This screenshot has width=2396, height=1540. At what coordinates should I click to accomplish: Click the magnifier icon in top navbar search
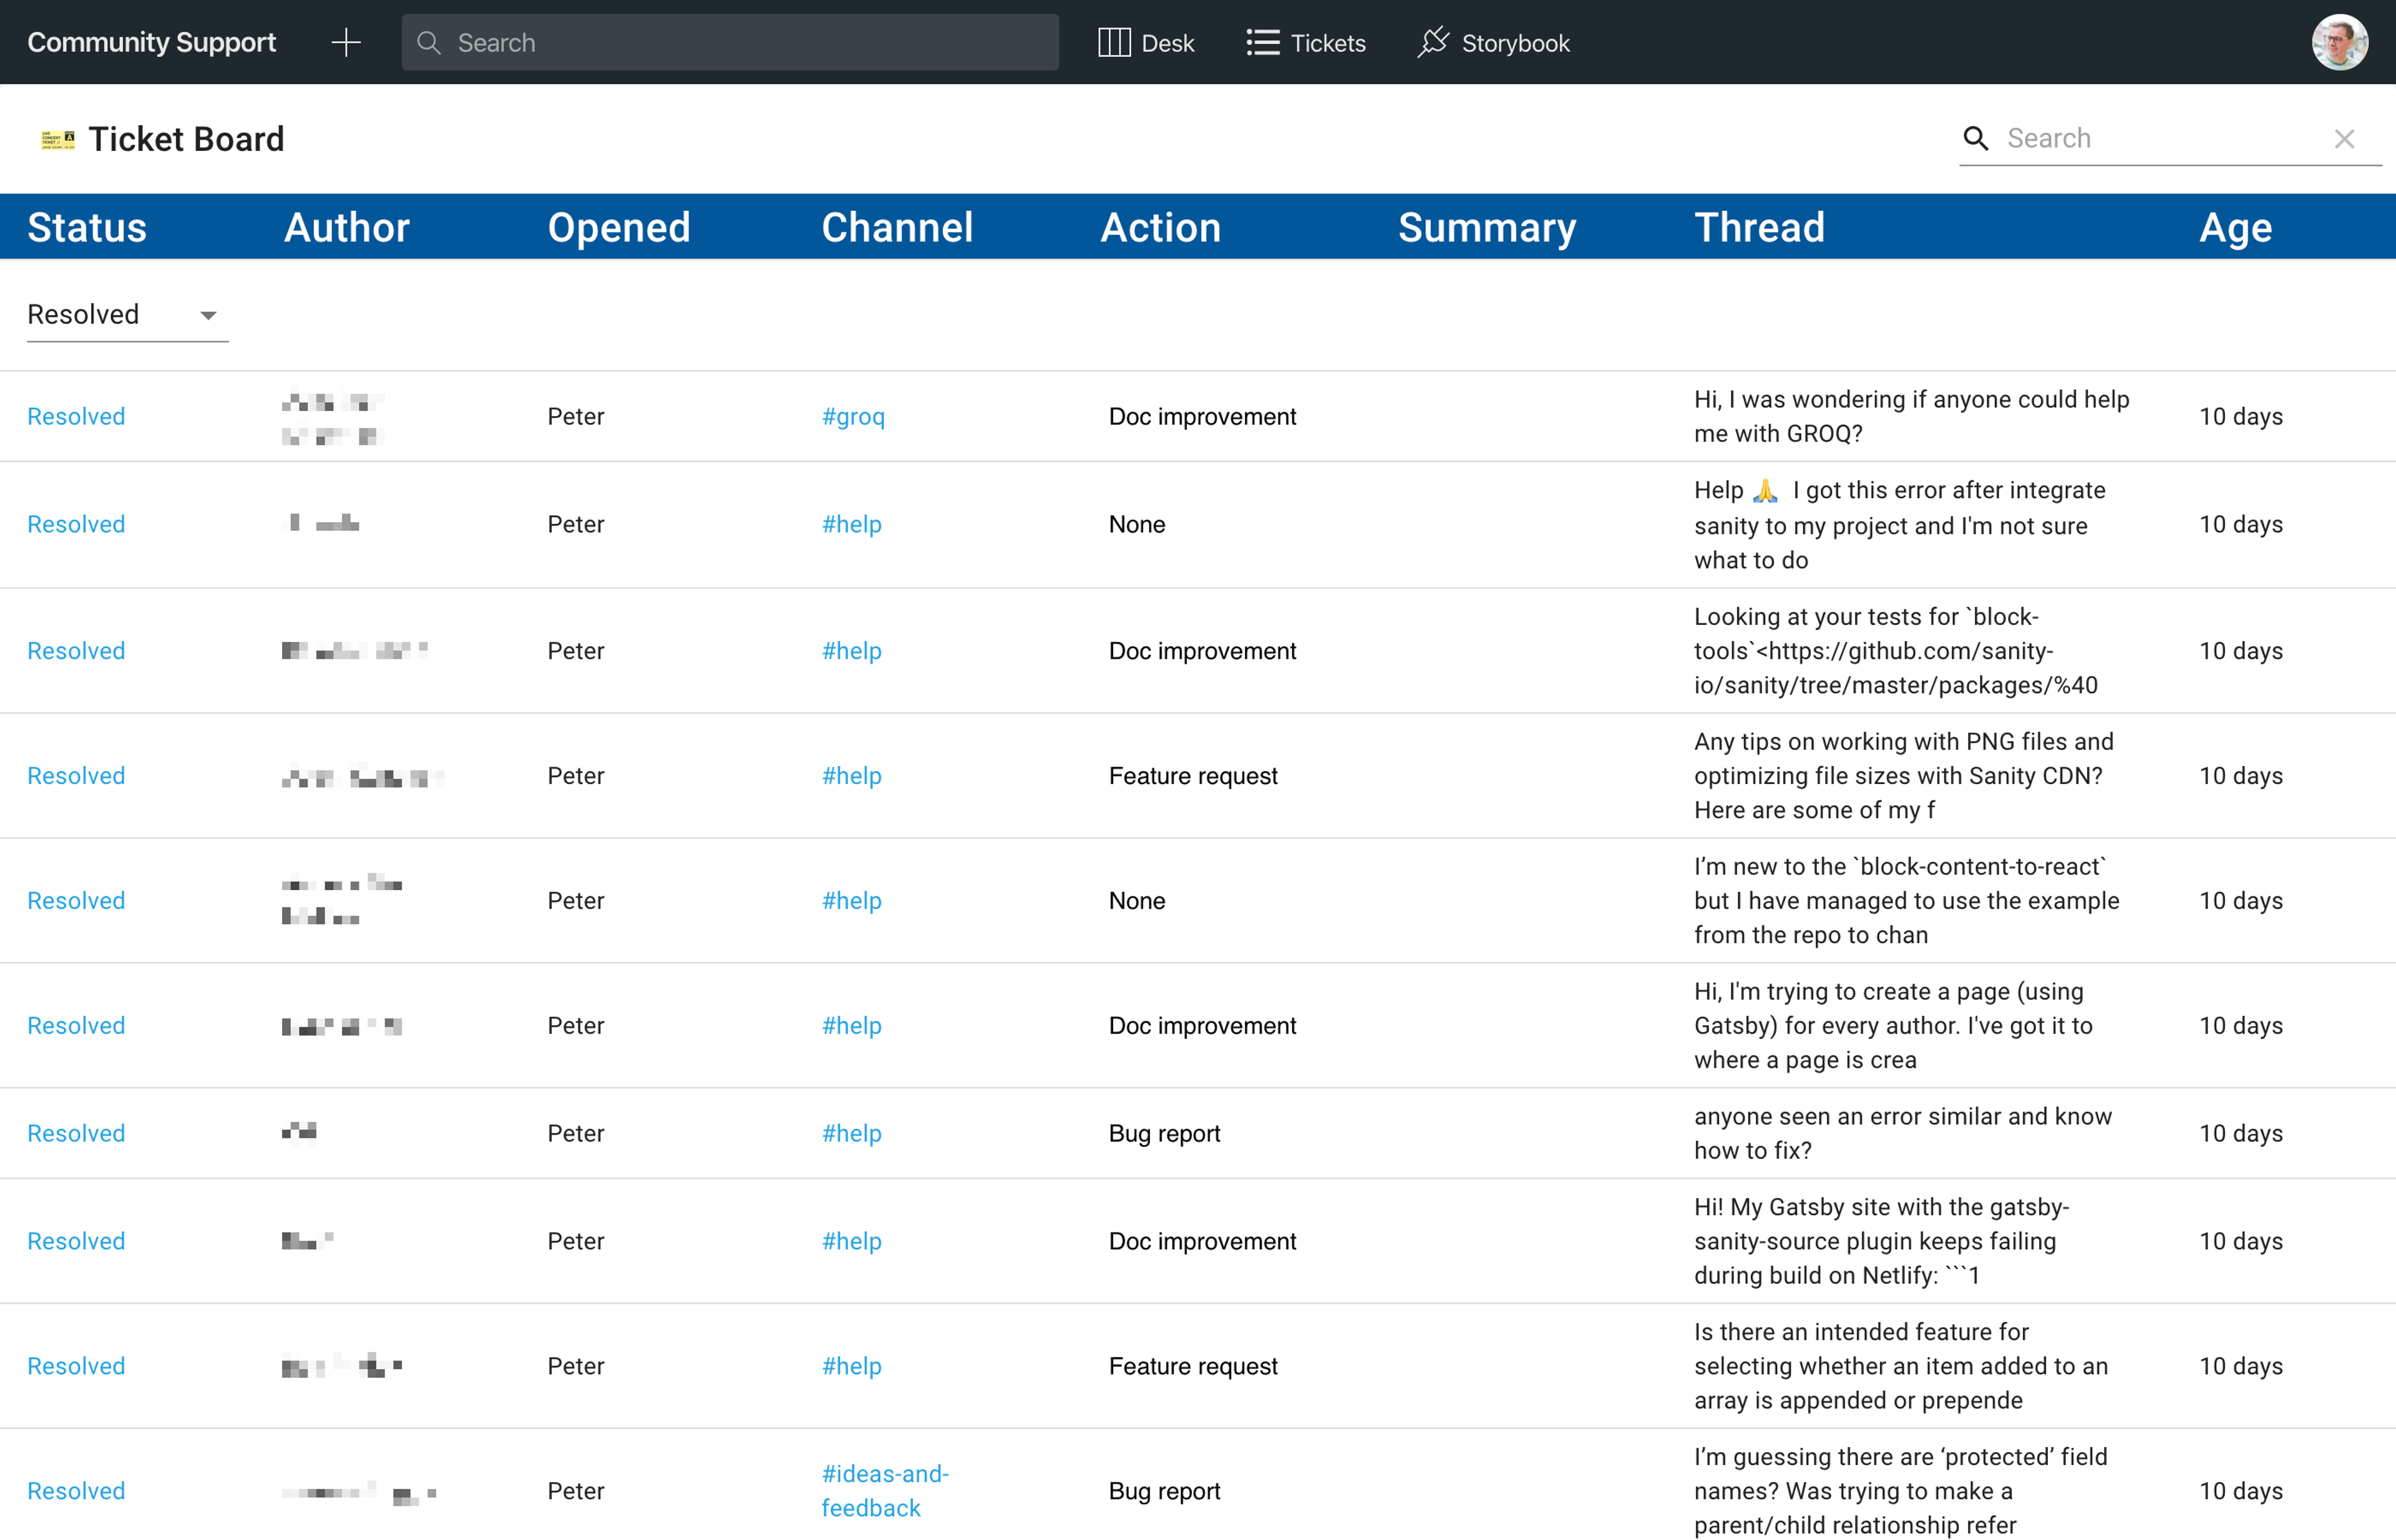(x=428, y=42)
